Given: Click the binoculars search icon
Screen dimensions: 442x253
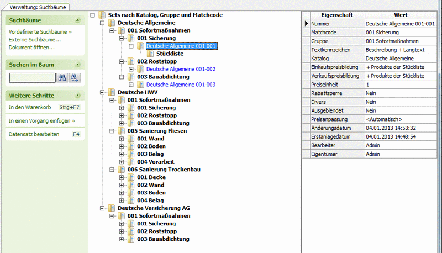Looking at the screenshot, I should 62,78.
